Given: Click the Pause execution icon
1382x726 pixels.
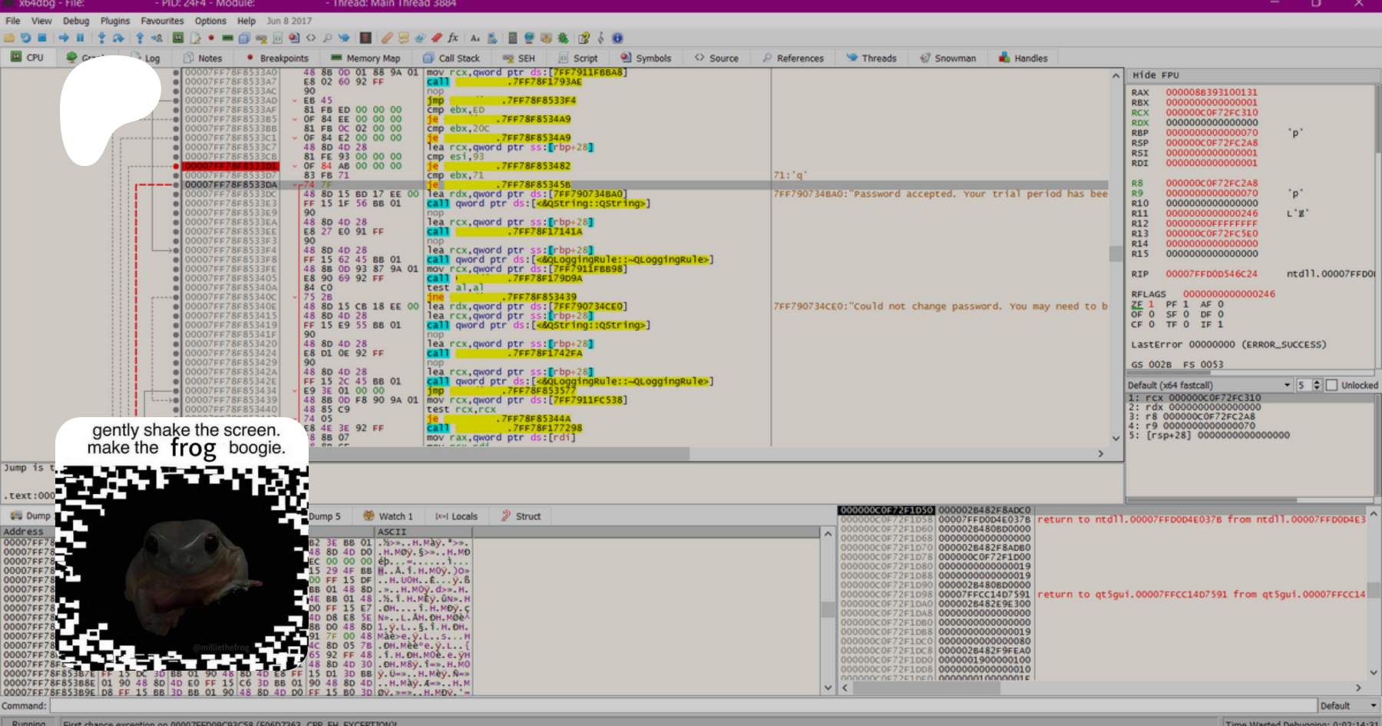Looking at the screenshot, I should coord(80,38).
